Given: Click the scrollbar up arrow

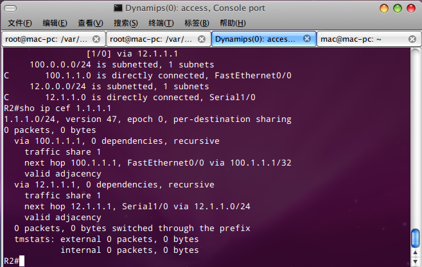Looking at the screenshot, I should [416, 253].
